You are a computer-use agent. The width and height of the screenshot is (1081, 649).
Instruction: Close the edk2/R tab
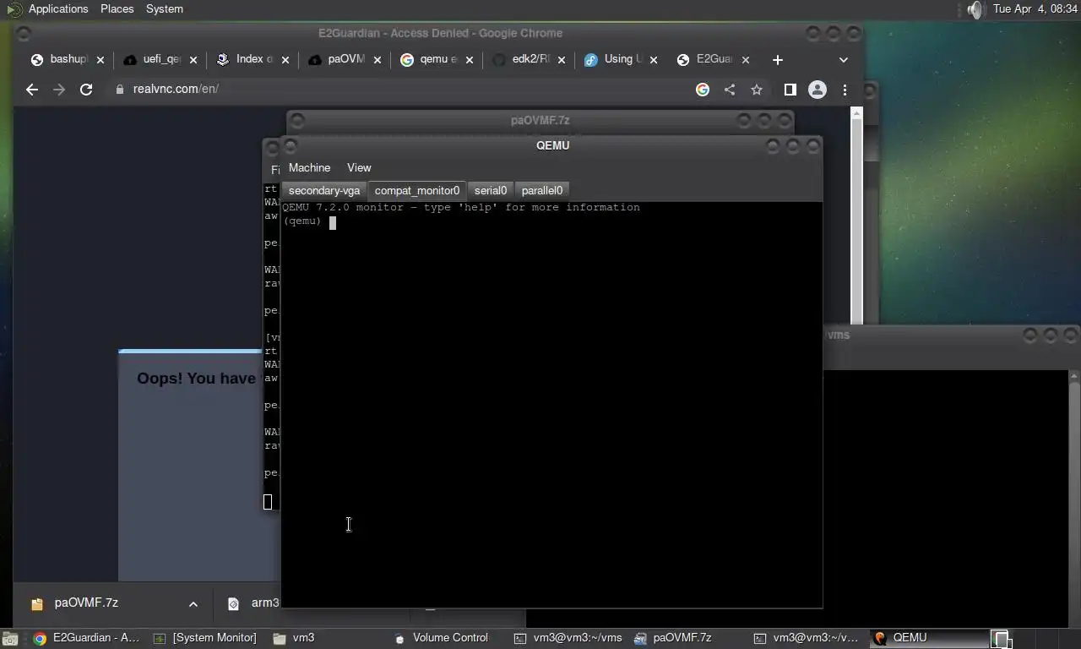[x=562, y=60]
